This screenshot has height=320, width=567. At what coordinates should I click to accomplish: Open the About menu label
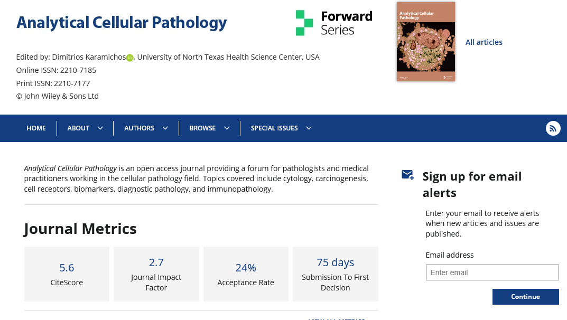78,128
